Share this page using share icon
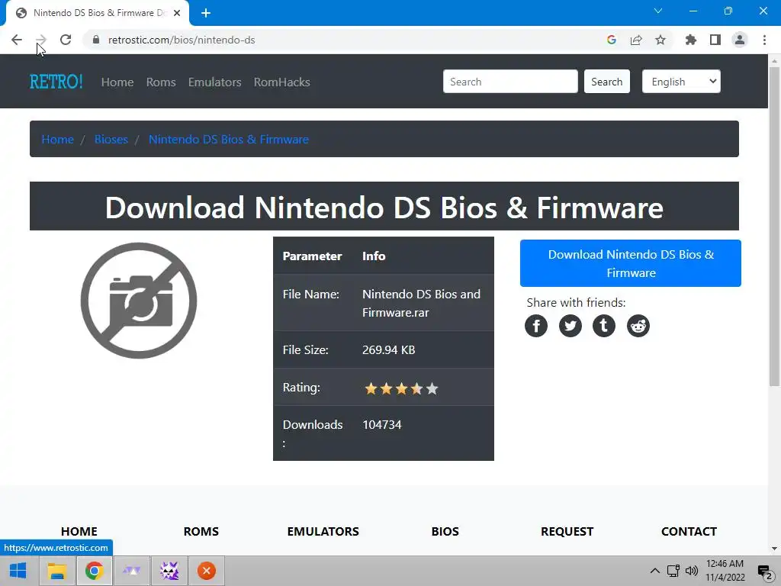The width and height of the screenshot is (781, 586). 636,40
